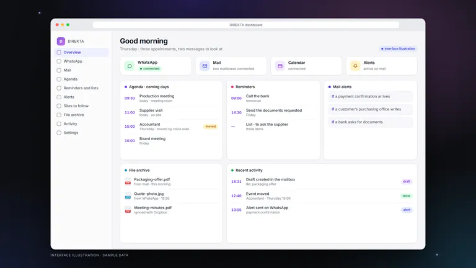
Task: Open Alert sent on WhatsApp activity
Action: (322, 210)
